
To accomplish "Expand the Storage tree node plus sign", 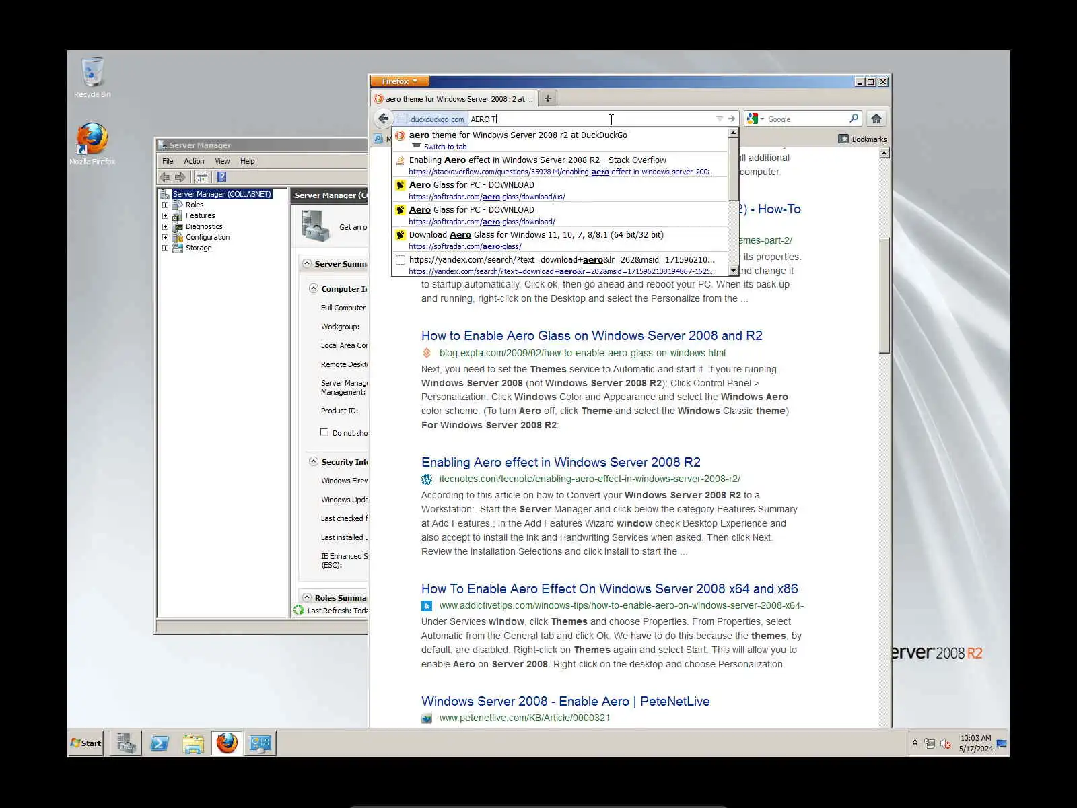I will point(165,248).
